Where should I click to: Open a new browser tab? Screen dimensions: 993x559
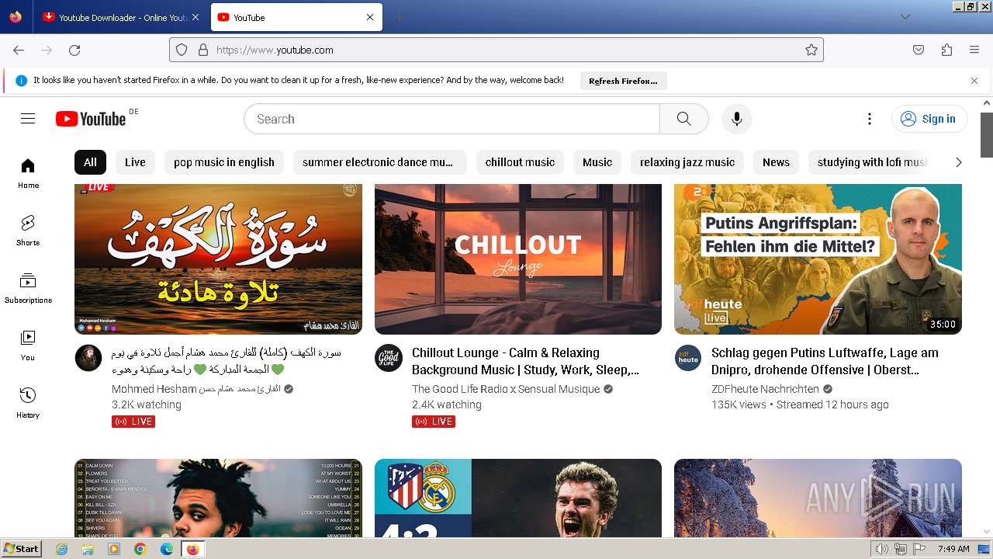coord(399,17)
